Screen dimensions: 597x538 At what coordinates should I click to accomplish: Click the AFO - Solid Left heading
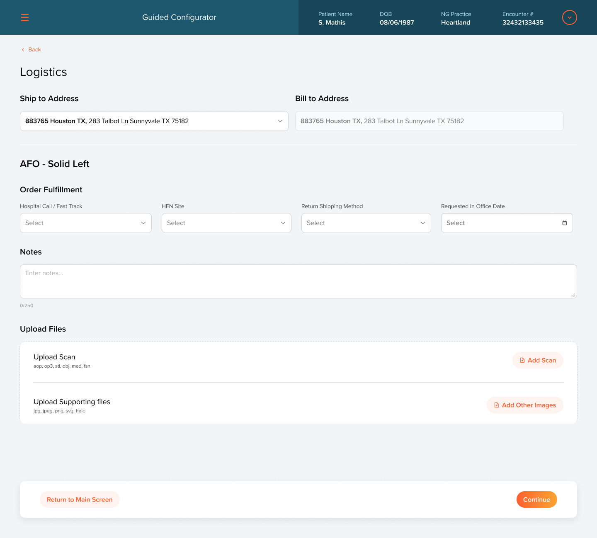(55, 164)
